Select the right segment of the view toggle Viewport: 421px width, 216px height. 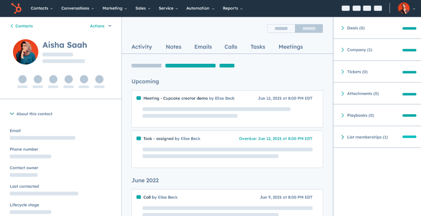[x=309, y=28]
